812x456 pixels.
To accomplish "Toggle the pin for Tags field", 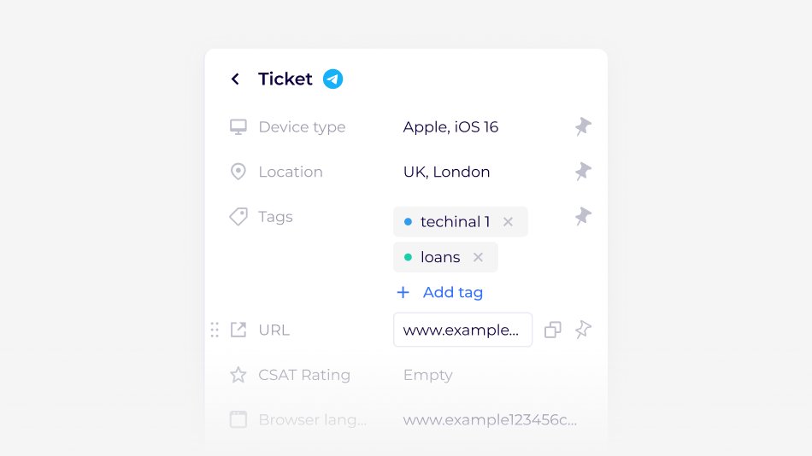I will click(x=583, y=216).
